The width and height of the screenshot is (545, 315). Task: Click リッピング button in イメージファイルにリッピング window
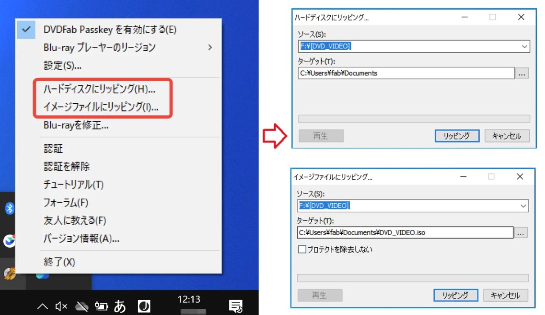[x=456, y=295]
